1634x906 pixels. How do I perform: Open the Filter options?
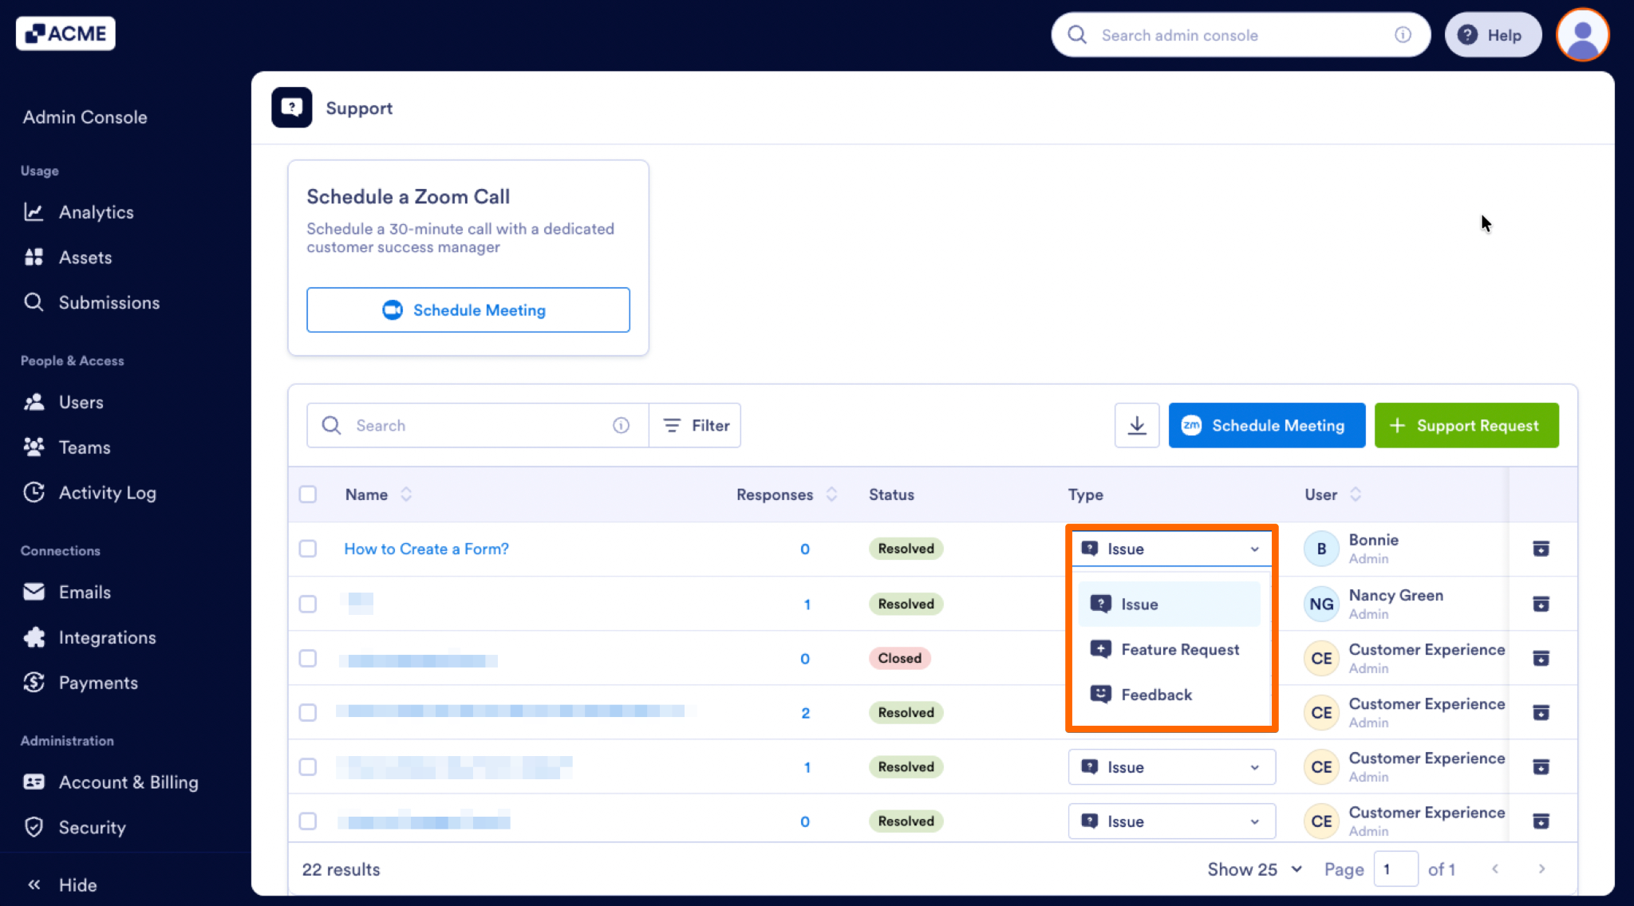(696, 426)
